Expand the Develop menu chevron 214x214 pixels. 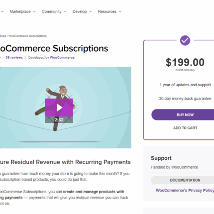(x=91, y=11)
